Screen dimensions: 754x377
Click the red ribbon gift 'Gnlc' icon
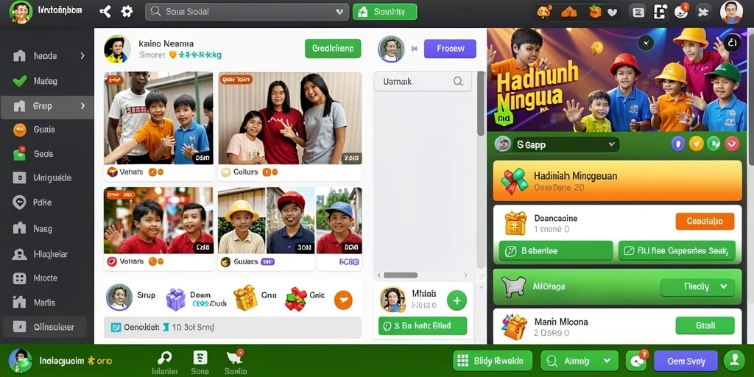296,299
